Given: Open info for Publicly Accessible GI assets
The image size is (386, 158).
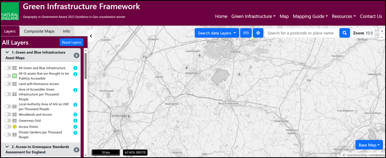Looking at the screenshot, I should pyautogui.click(x=75, y=74).
